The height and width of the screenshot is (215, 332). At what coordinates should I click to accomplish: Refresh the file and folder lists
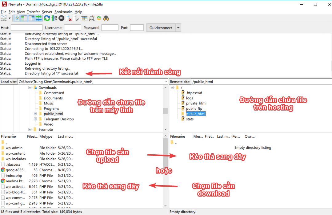[47, 18]
